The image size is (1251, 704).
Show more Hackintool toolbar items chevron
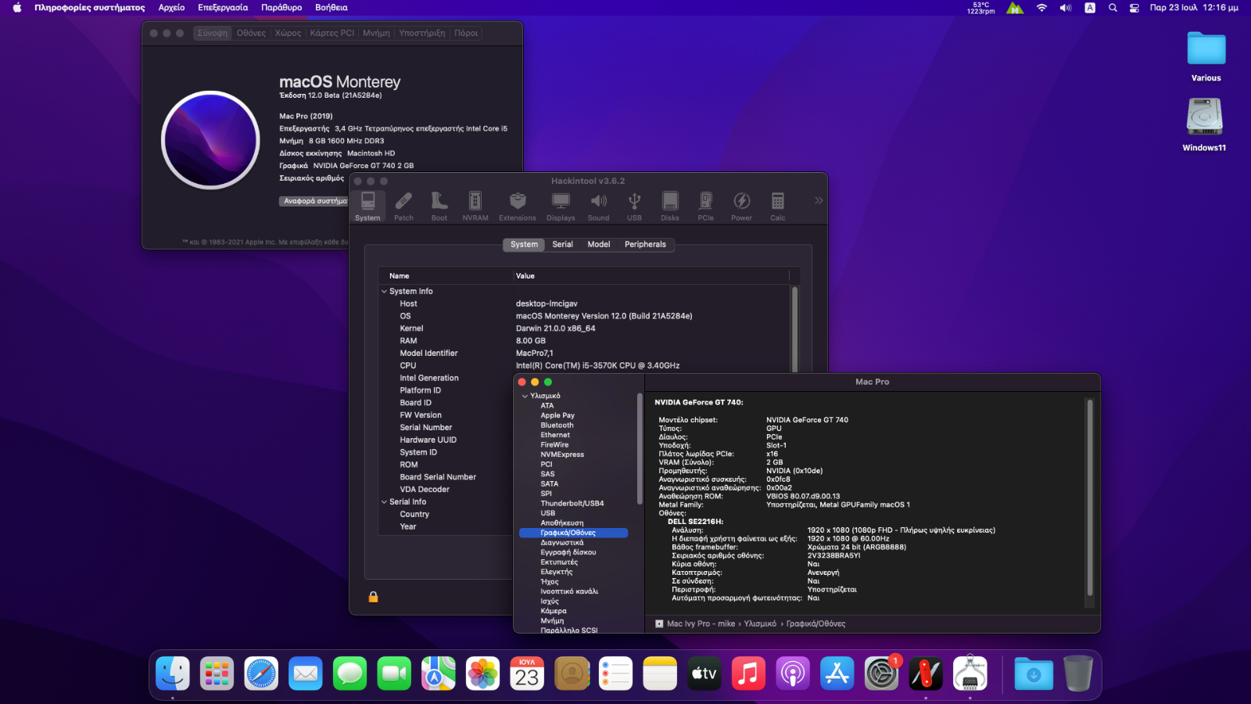819,201
